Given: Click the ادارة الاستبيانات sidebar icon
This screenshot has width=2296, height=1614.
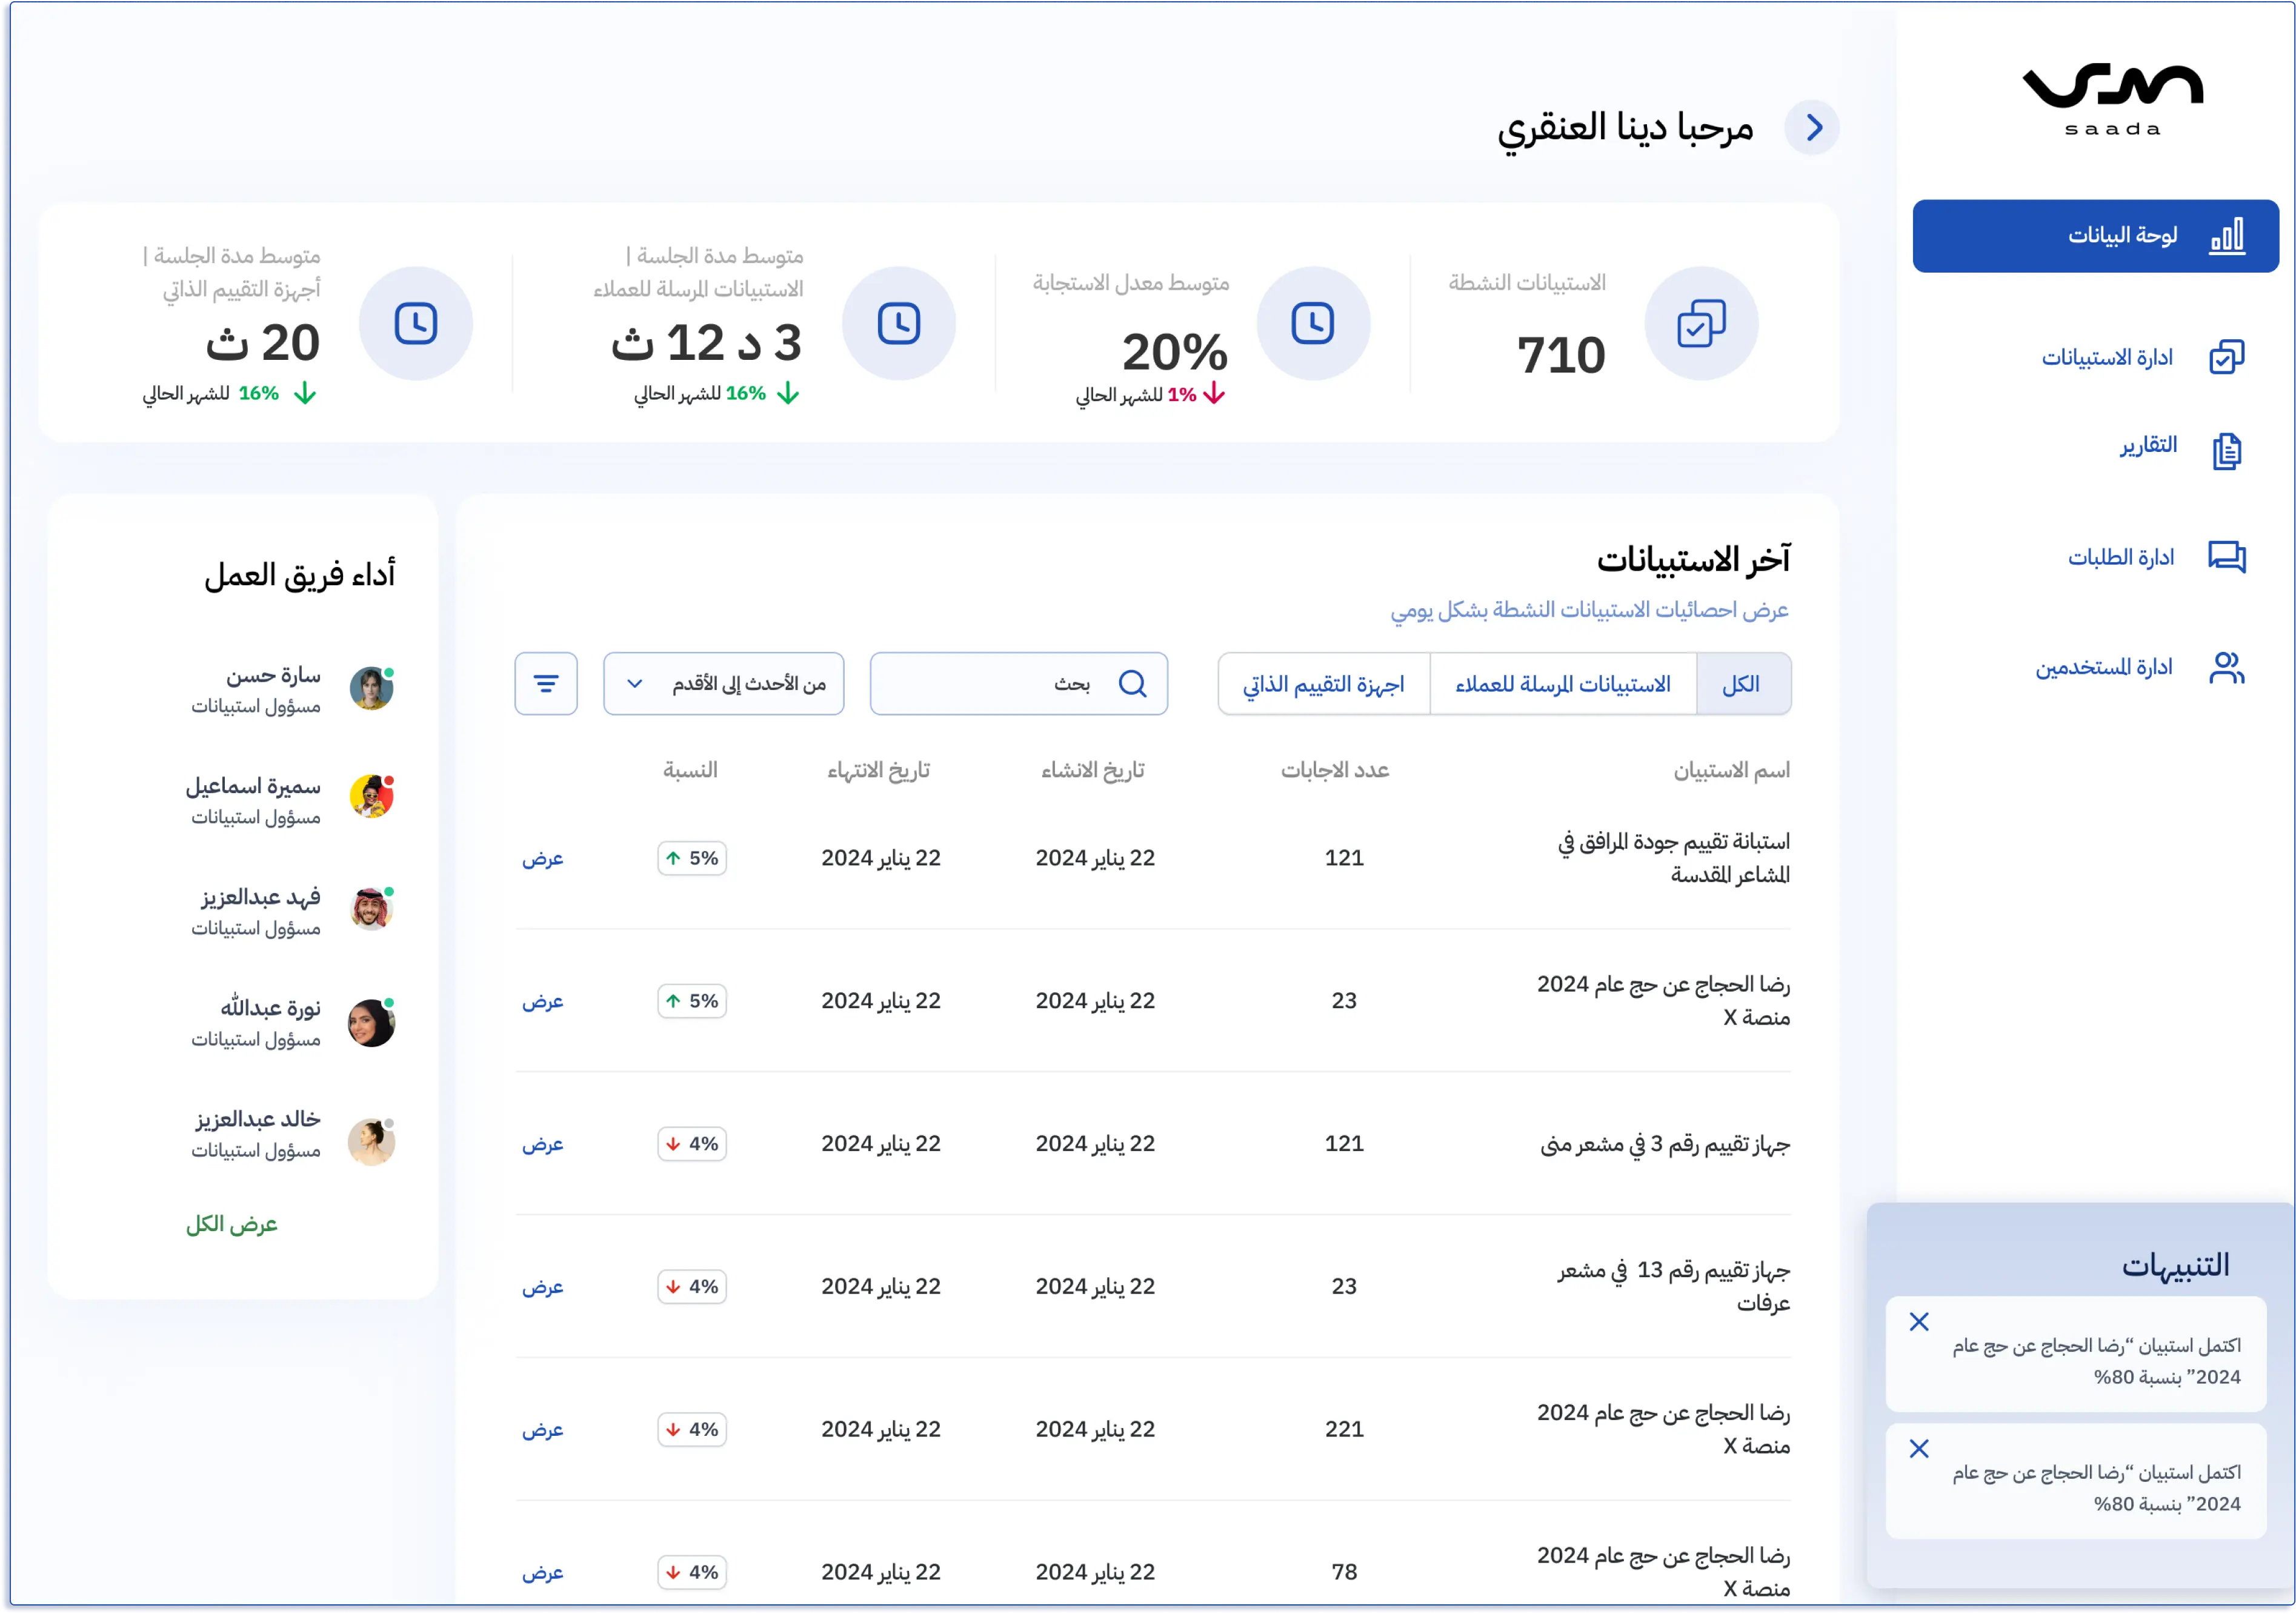Looking at the screenshot, I should [2226, 358].
